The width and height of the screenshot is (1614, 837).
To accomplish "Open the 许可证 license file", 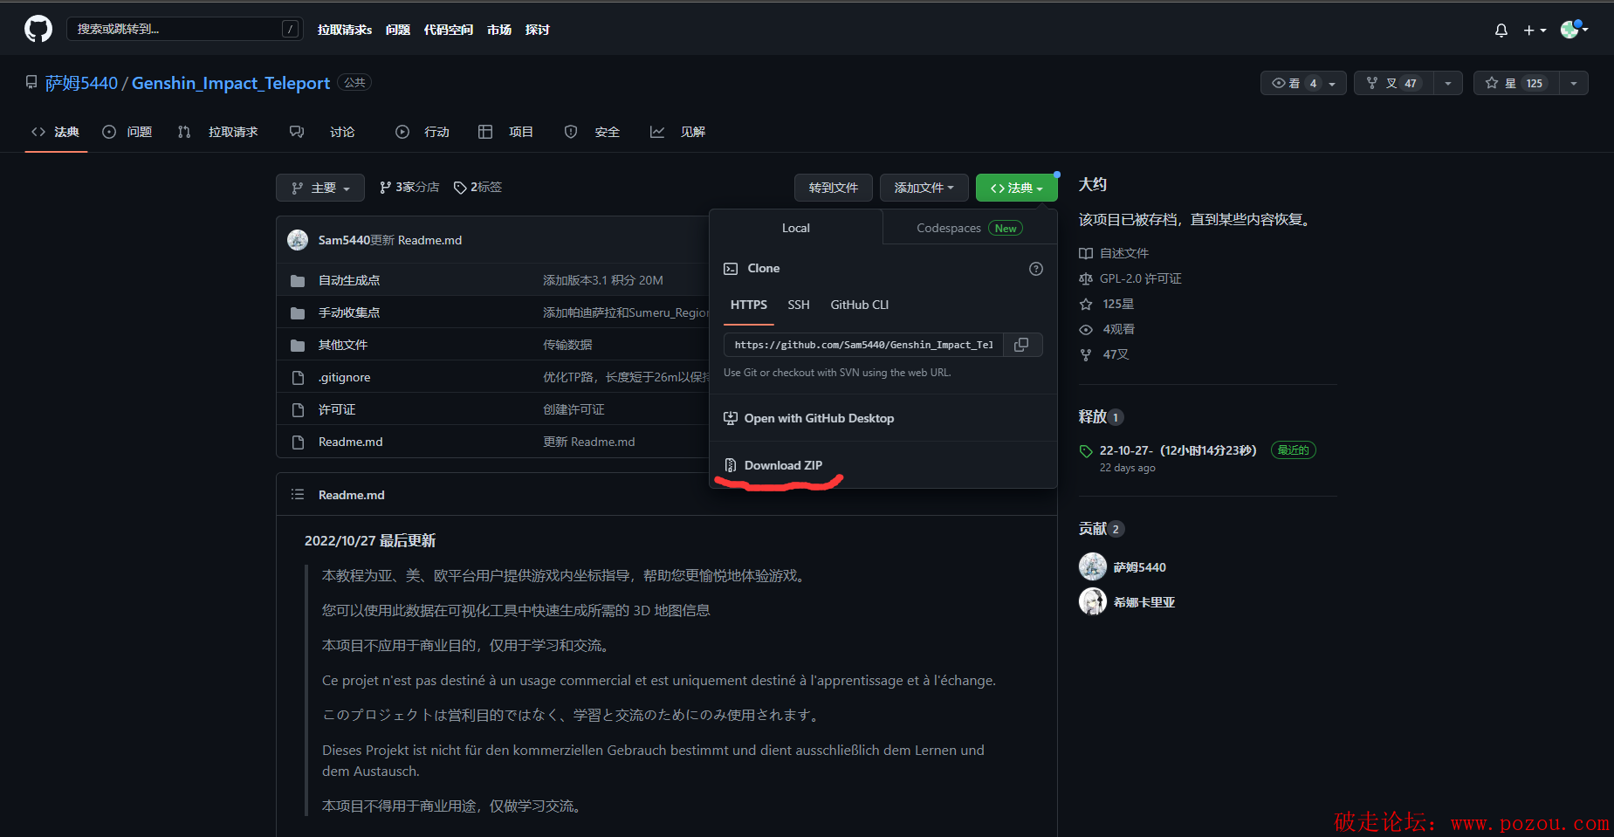I will click(x=337, y=409).
